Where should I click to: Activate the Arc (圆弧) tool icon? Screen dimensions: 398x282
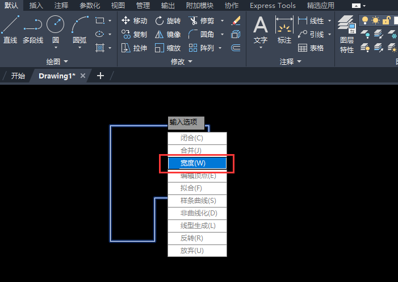pos(79,24)
